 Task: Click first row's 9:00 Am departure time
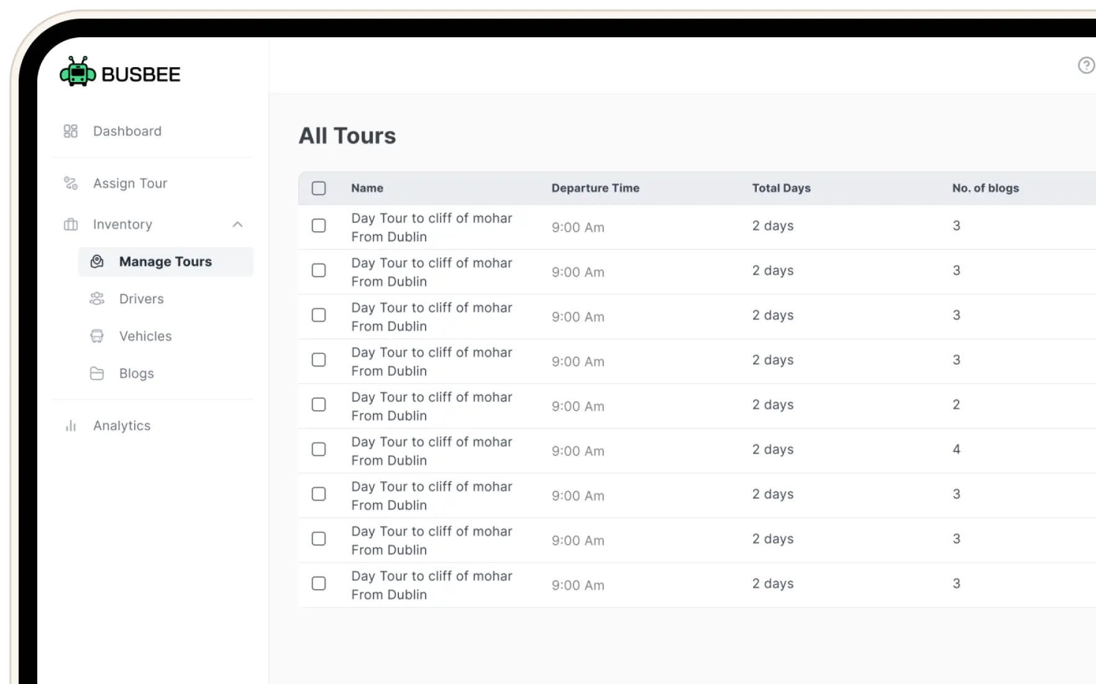click(x=578, y=227)
